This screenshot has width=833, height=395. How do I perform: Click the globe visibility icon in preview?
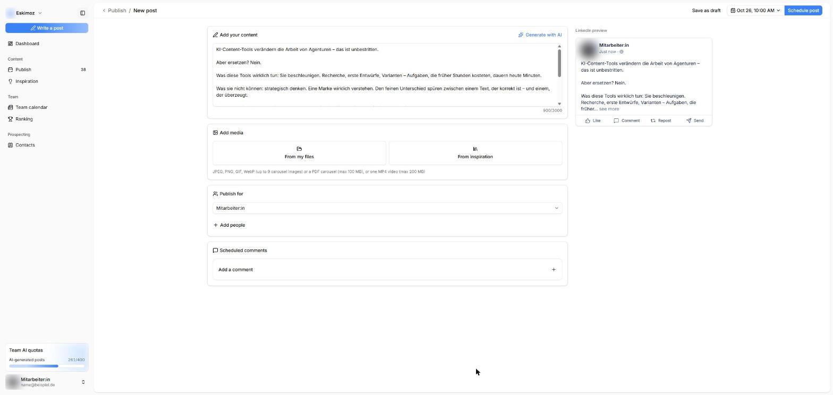click(622, 52)
